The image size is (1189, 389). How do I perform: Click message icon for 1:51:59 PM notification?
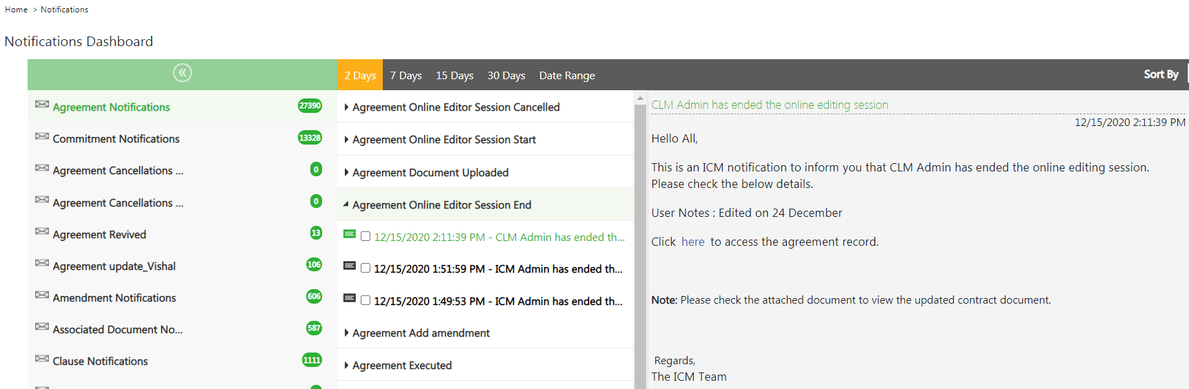click(x=350, y=266)
